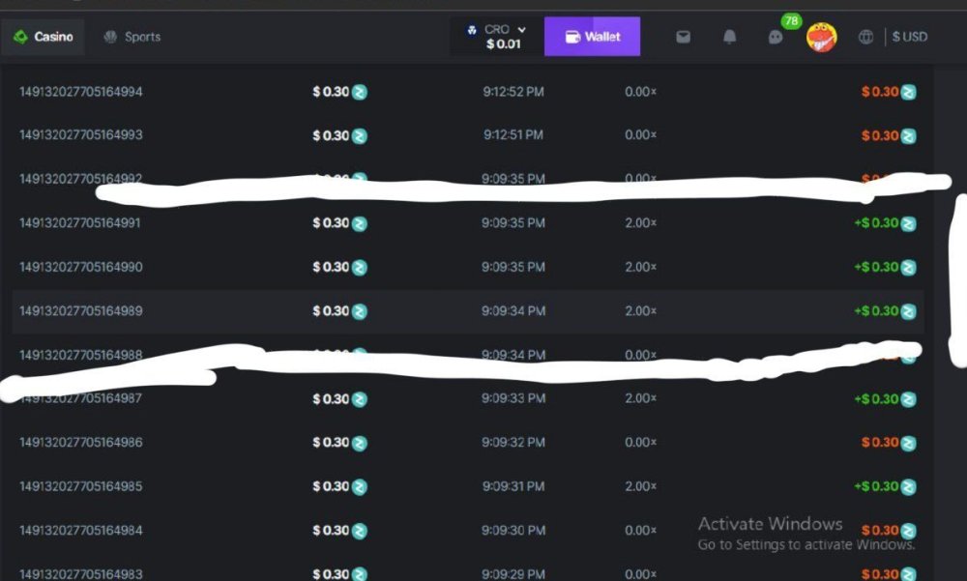Open the mail inbox icon

684,37
